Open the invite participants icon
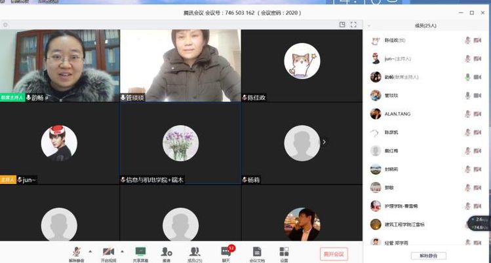Screen dimensions: 491x263 [167, 252]
